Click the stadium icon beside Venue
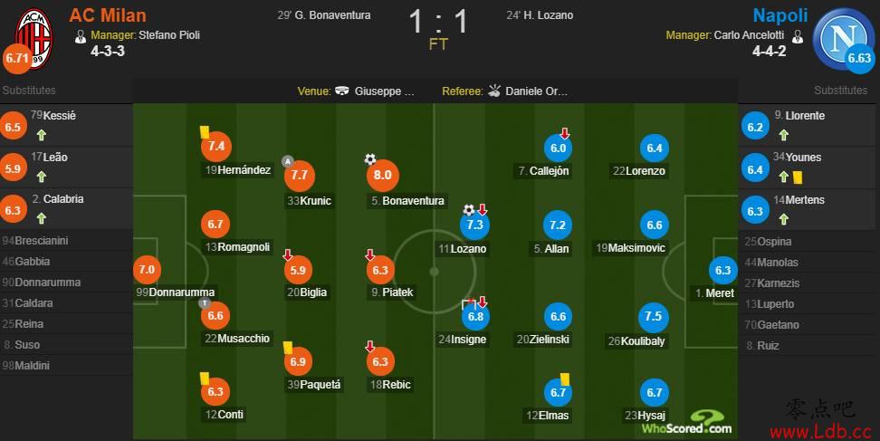Screen dimensions: 880x441 (x=342, y=91)
